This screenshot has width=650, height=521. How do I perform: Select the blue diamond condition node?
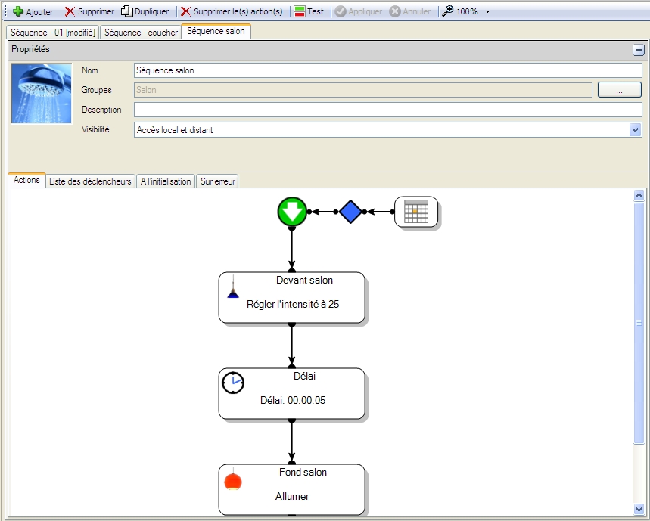(350, 212)
